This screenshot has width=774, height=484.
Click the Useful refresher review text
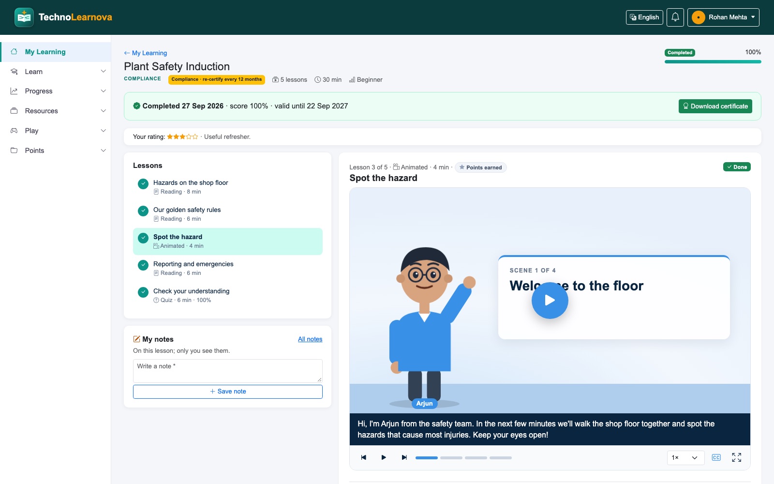point(227,137)
